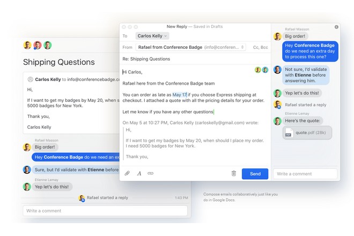Click the PDF icon of quote.pdf

(289, 134)
